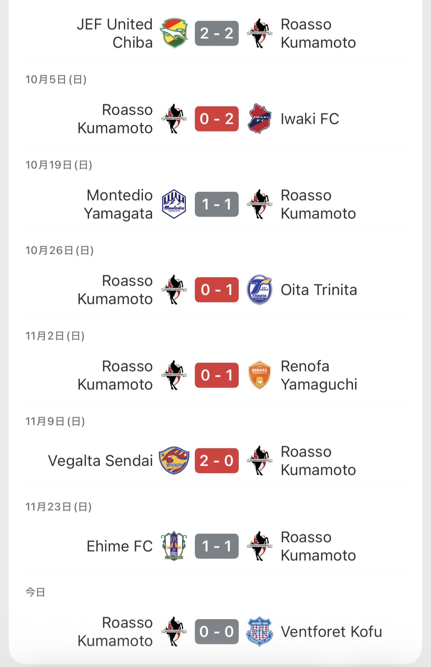Select the Ventforet Kofu team name
The image size is (431, 667).
pos(331,632)
